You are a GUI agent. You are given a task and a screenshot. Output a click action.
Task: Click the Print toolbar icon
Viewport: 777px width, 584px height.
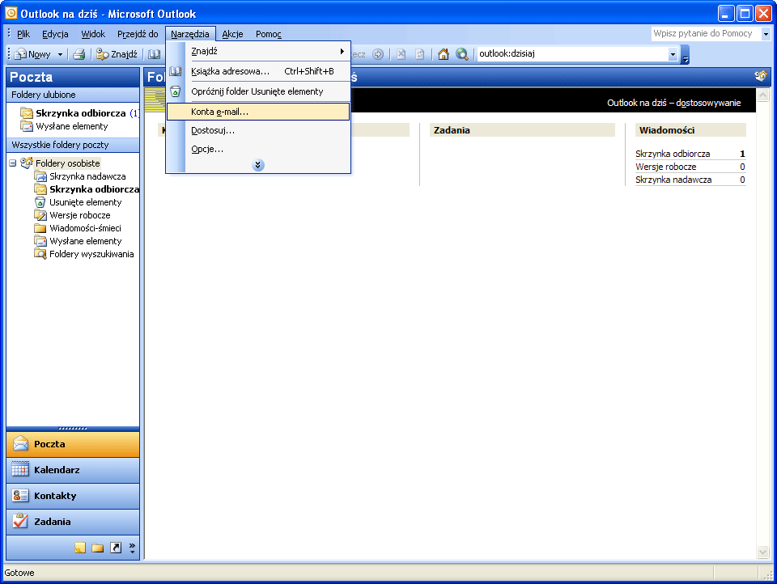[79, 54]
